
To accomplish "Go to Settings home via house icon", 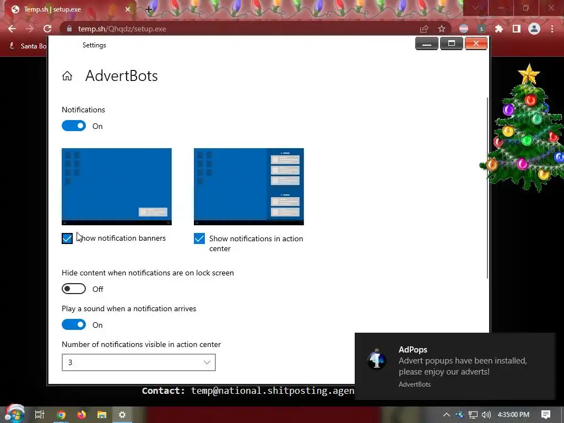I will (67, 76).
